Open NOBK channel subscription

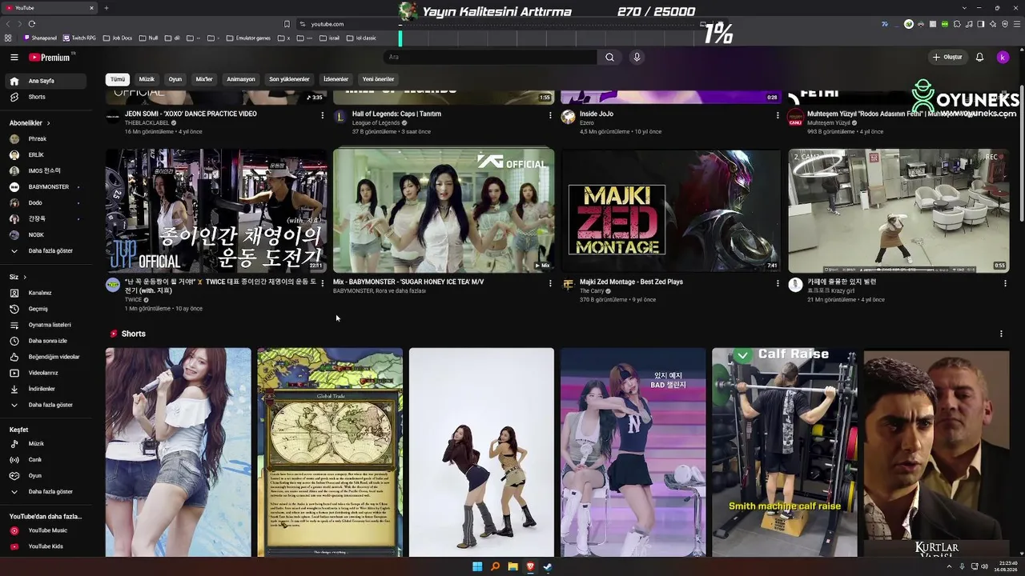[x=47, y=234]
